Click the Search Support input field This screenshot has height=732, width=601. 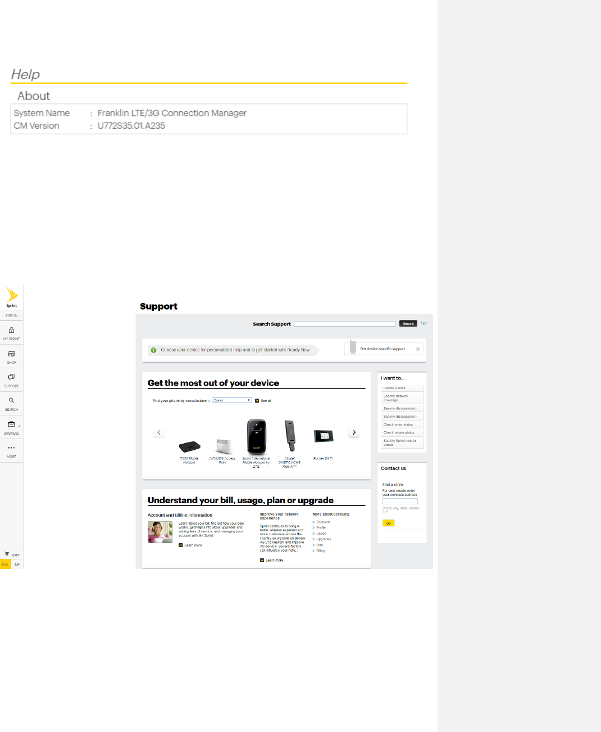coord(345,324)
